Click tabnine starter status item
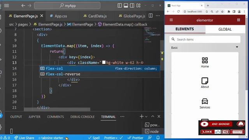Screen dimensions: 249x140 pyautogui.click(x=53, y=138)
